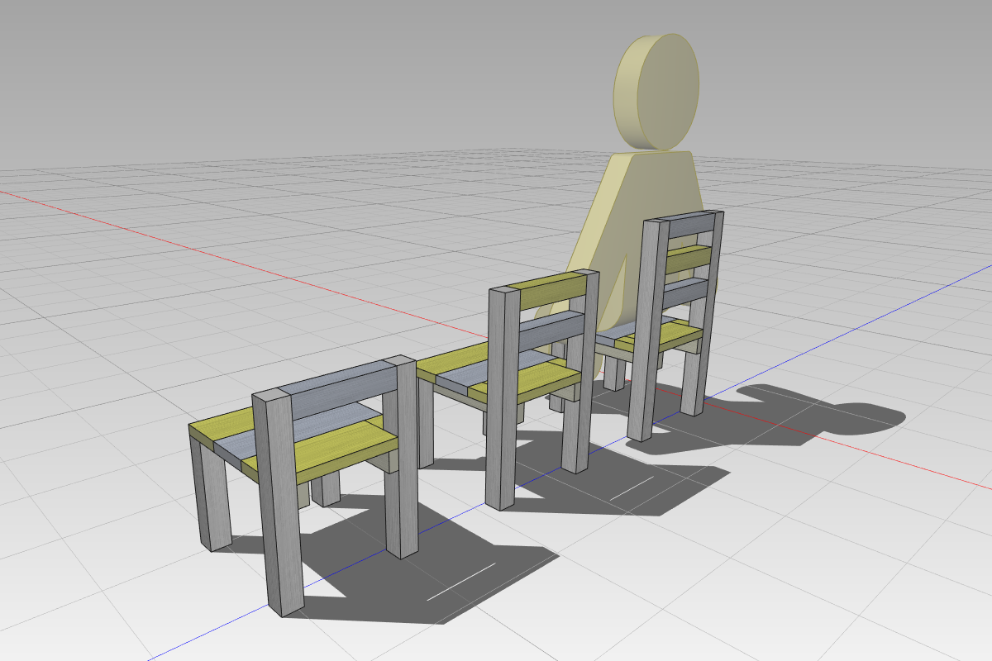Image resolution: width=992 pixels, height=661 pixels.
Task: Select the nearest chair's tall front-left post
Action: click(278, 504)
